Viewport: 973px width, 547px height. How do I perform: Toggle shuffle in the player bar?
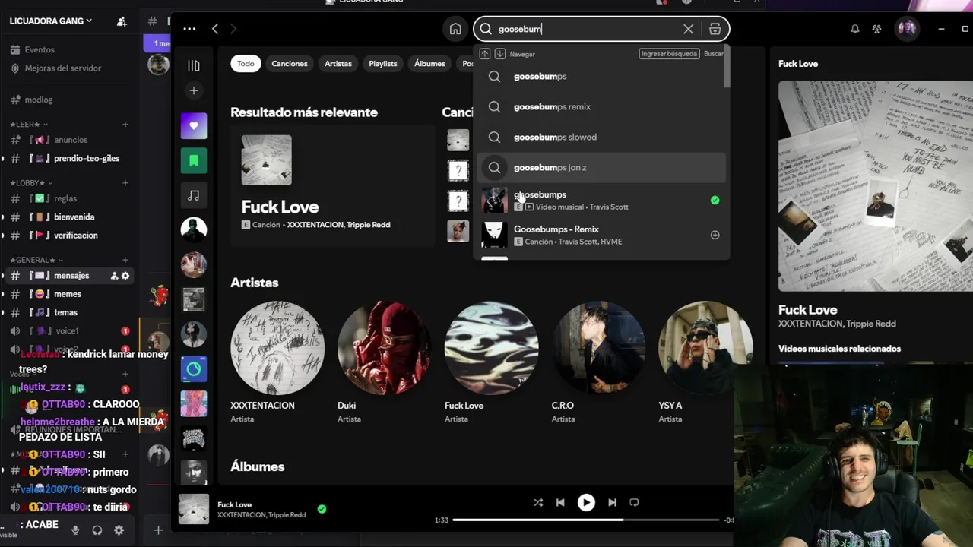(538, 502)
